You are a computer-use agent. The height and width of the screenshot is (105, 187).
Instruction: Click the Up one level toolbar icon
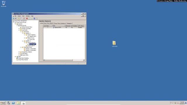[x=19, y=18]
